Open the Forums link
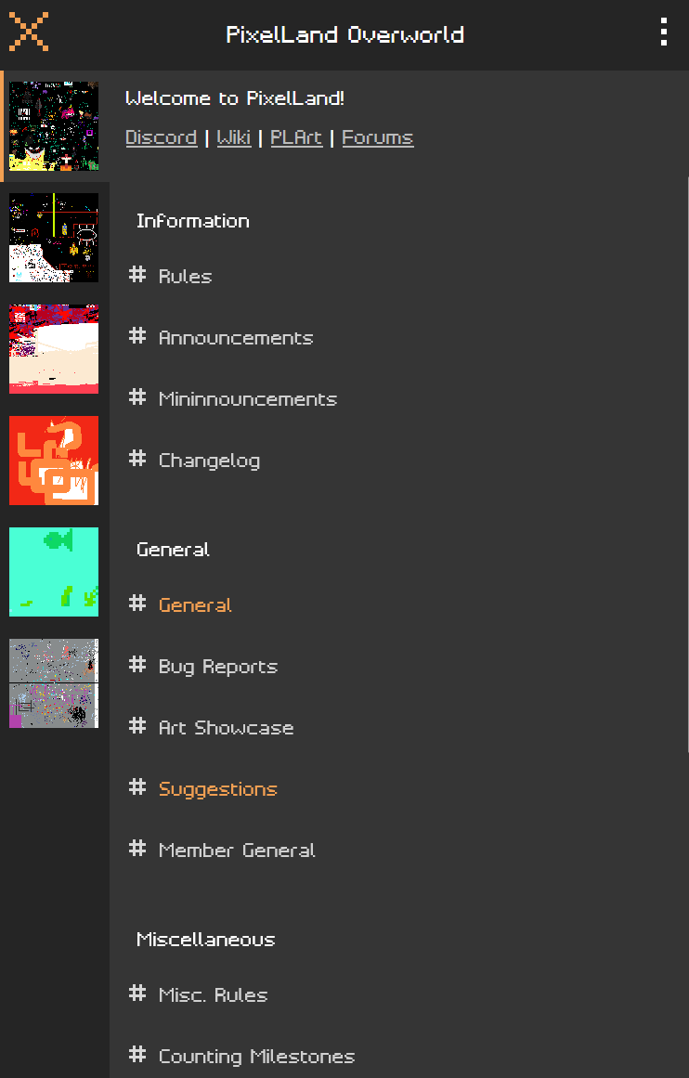Image resolution: width=689 pixels, height=1078 pixels. pos(378,137)
